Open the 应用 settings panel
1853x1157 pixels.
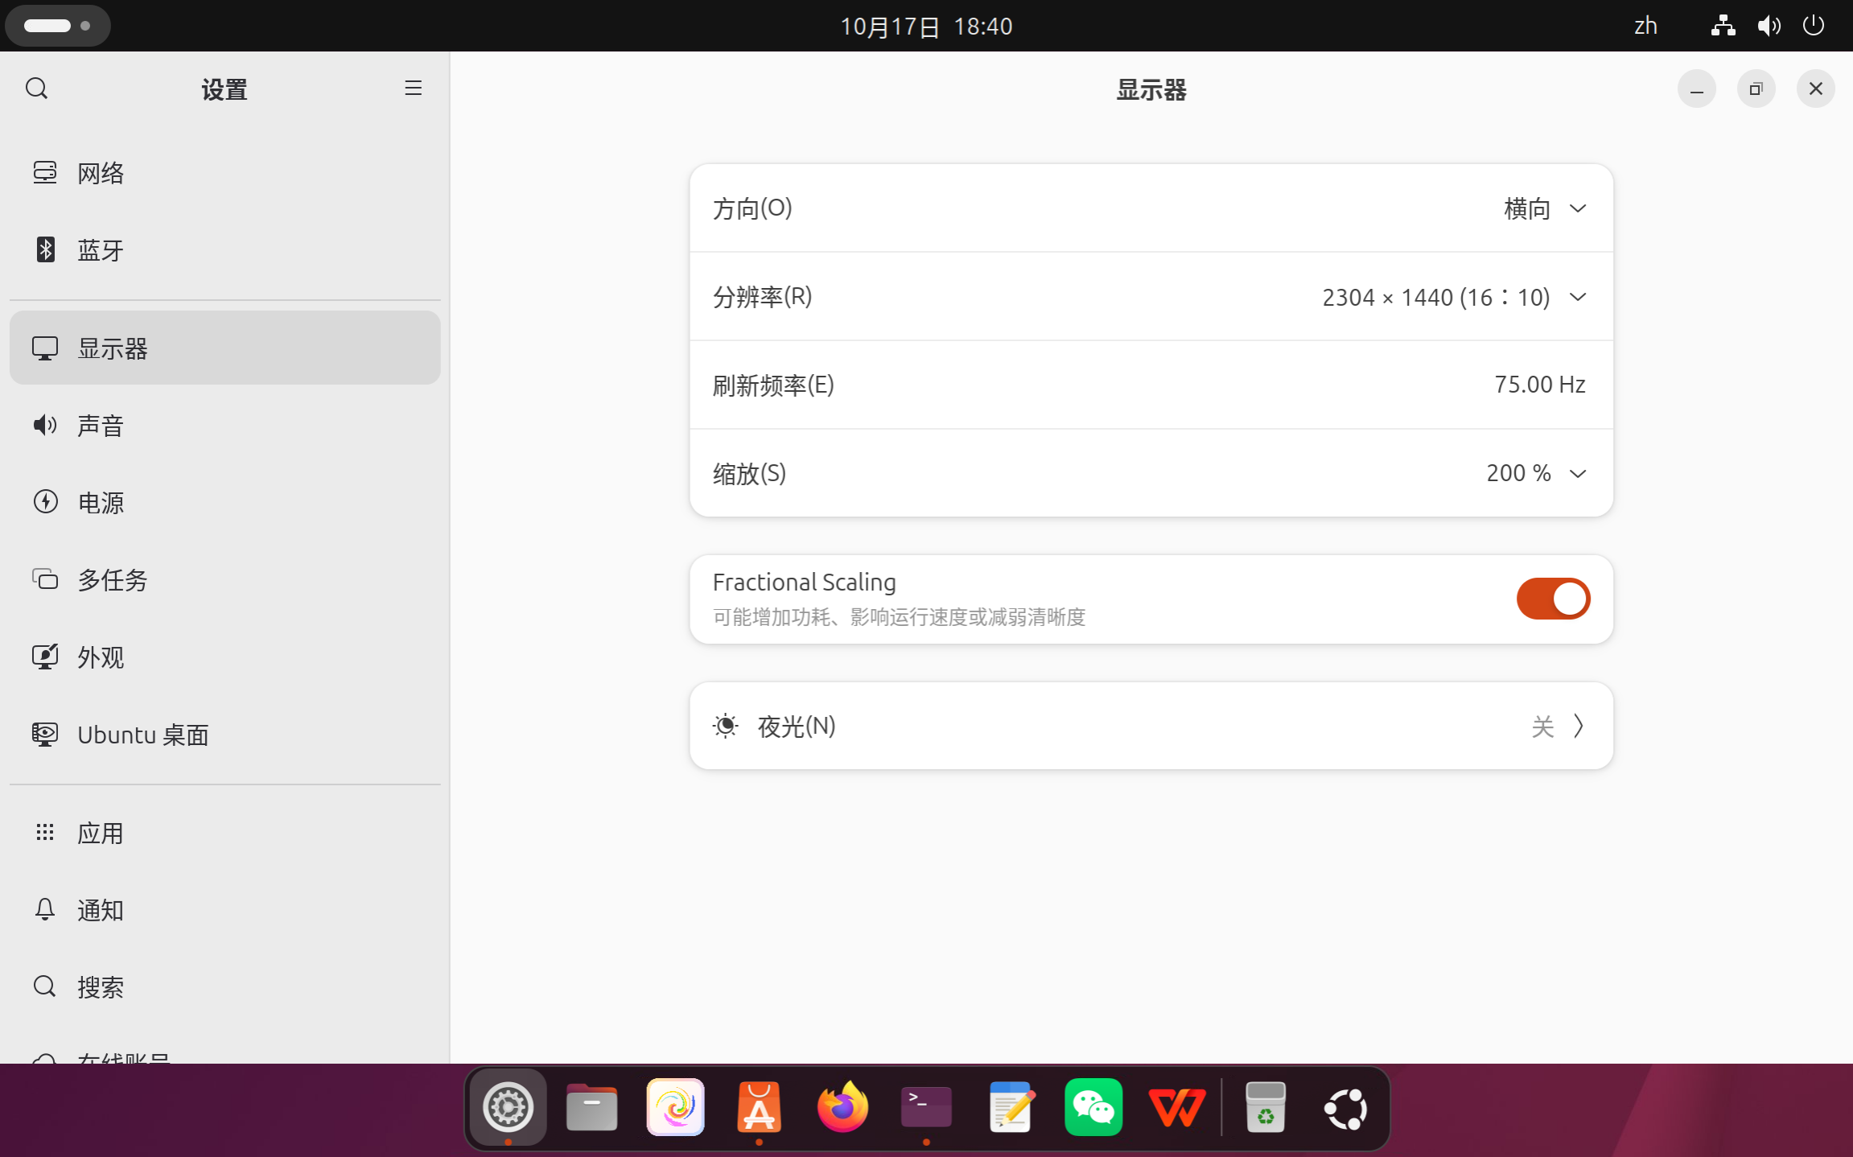(x=225, y=833)
